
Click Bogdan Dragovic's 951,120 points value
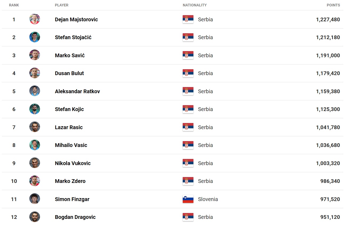330,217
